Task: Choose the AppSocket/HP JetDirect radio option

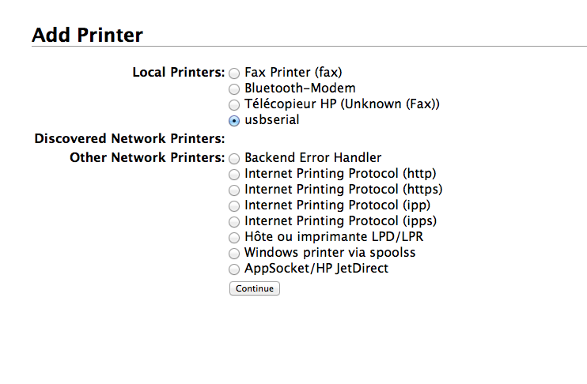Action: click(x=234, y=269)
